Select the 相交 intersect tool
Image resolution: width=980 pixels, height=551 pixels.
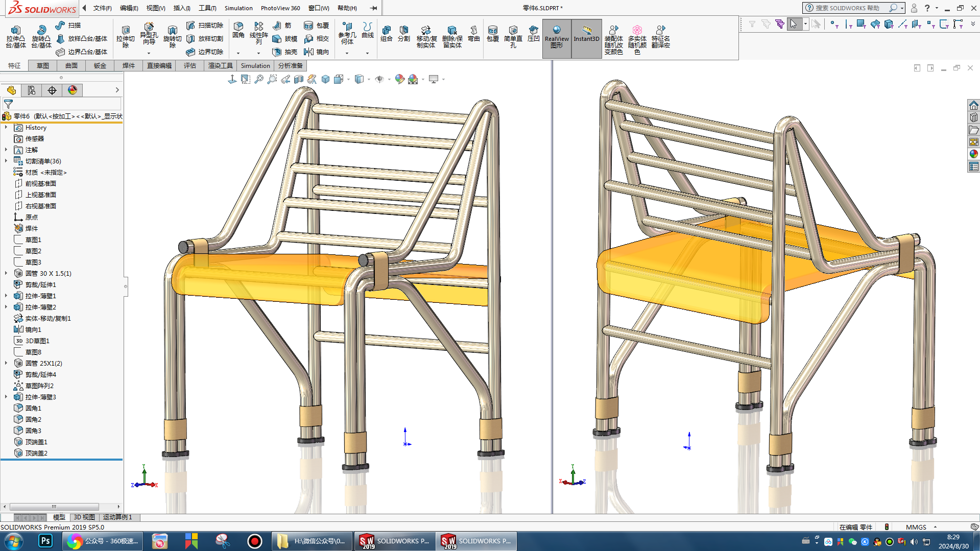click(317, 38)
